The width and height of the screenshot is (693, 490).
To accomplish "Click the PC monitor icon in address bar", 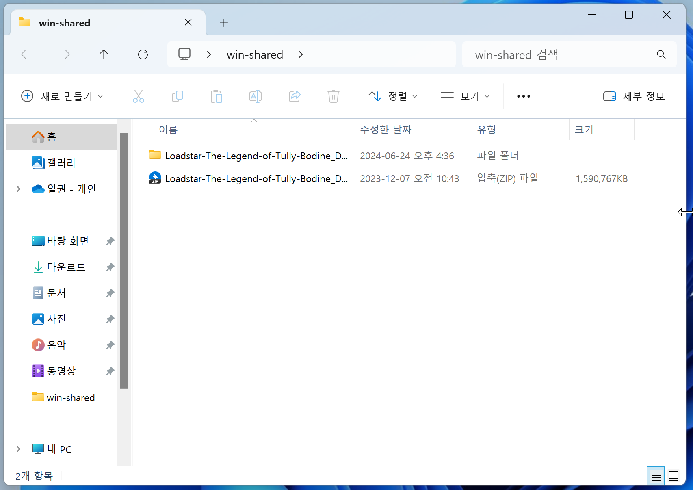I will coord(184,54).
